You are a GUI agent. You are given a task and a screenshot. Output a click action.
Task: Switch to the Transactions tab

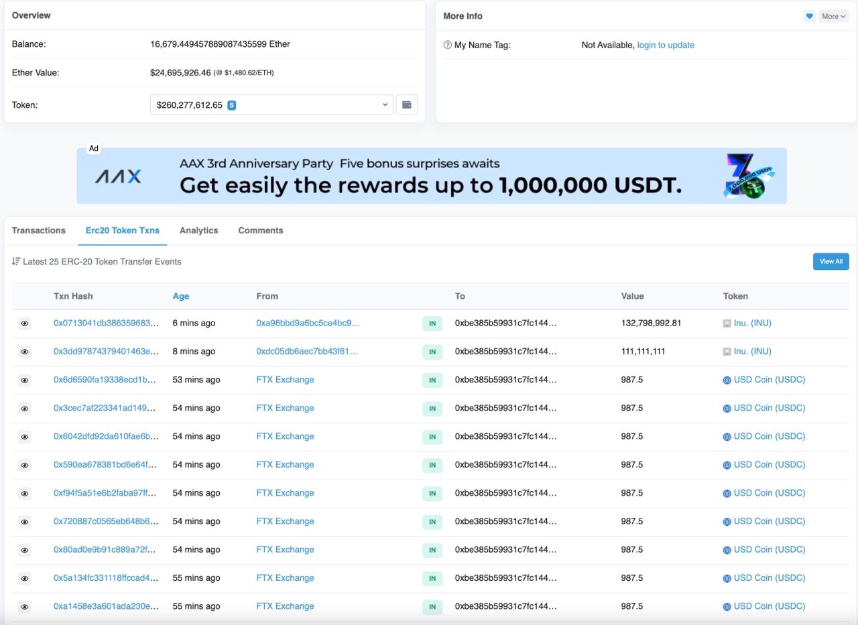(x=39, y=230)
